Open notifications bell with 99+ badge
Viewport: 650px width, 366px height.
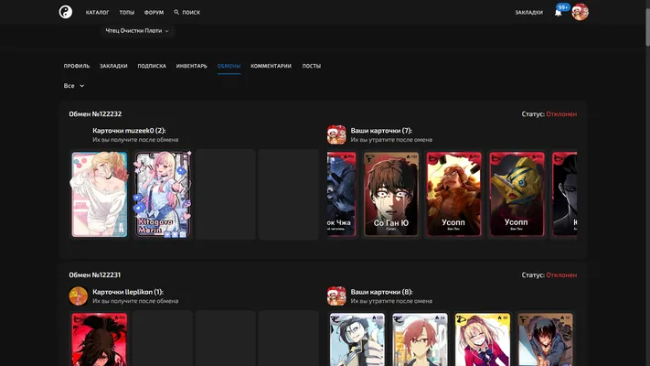pos(559,13)
